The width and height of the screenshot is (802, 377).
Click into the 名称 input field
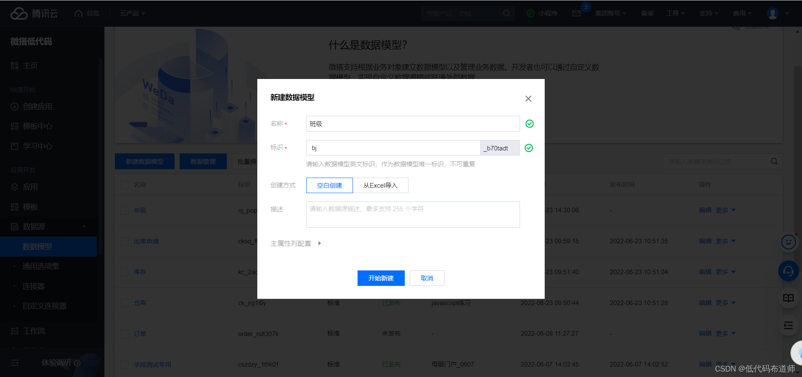(413, 124)
